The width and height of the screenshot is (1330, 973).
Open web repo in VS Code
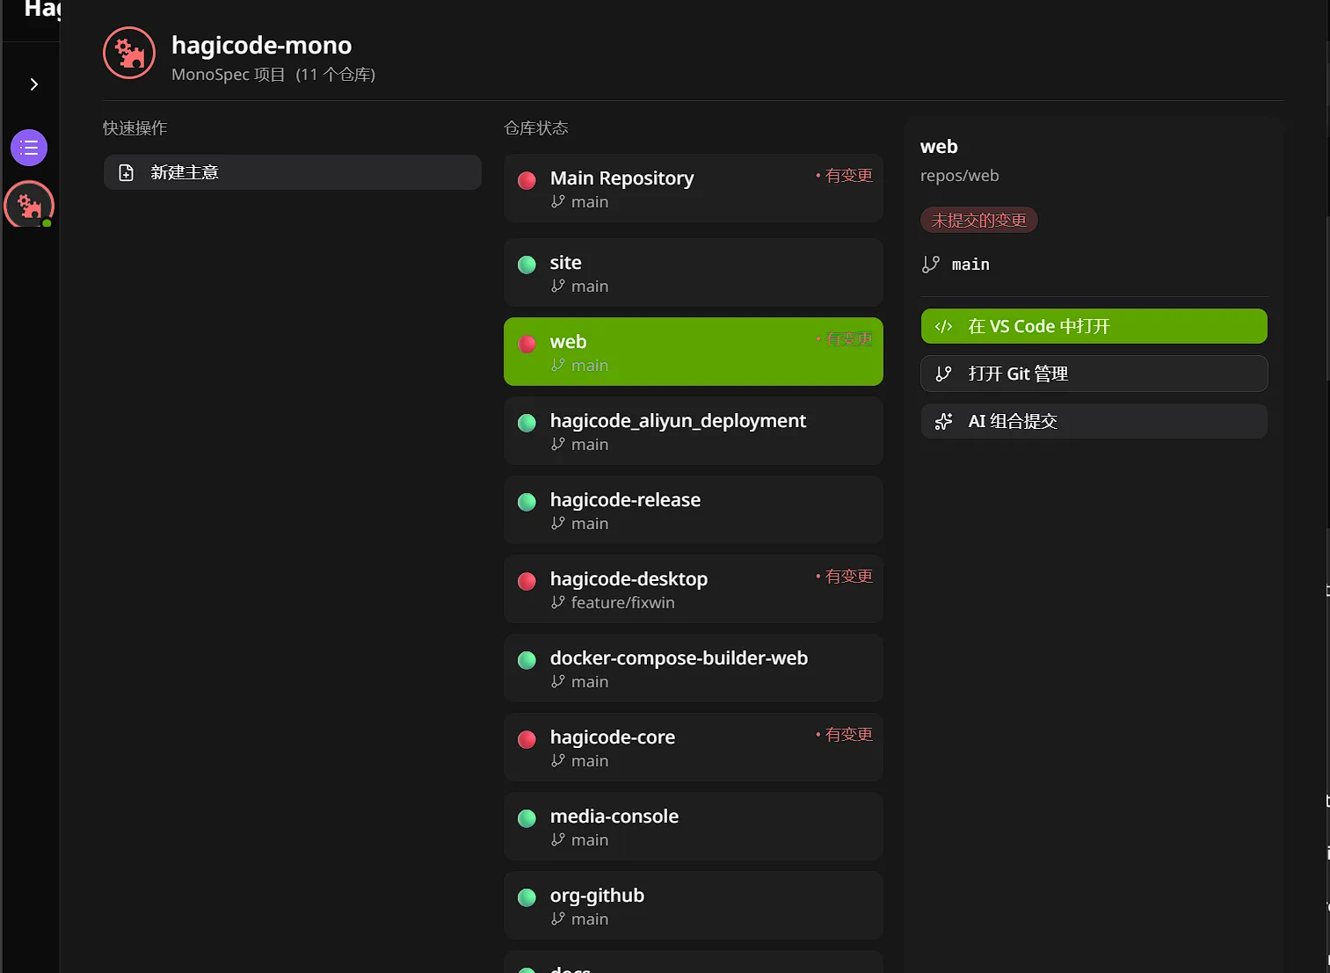[1094, 327]
